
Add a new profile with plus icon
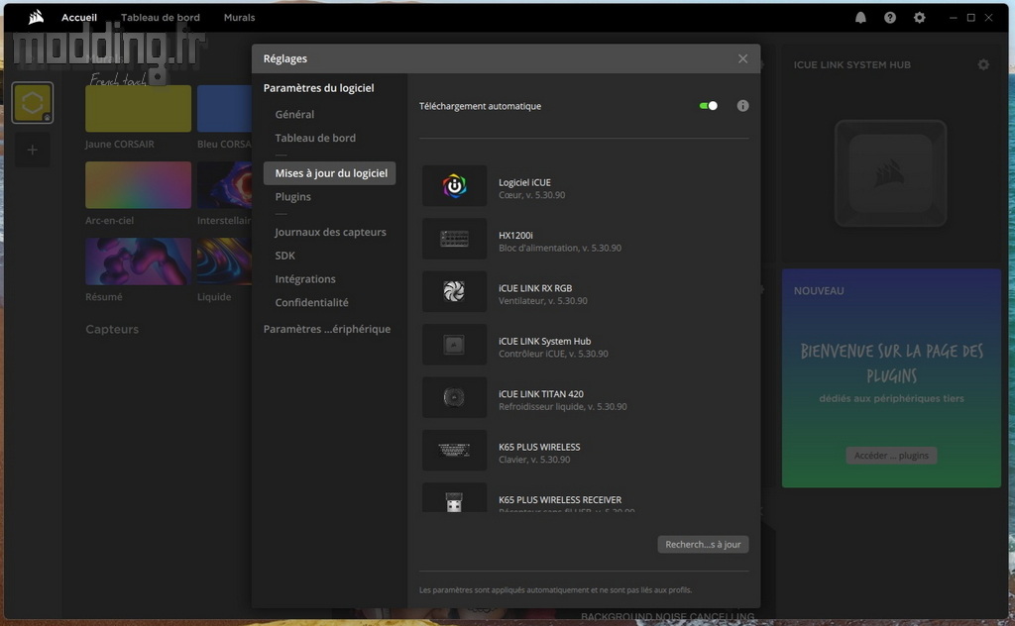33,150
